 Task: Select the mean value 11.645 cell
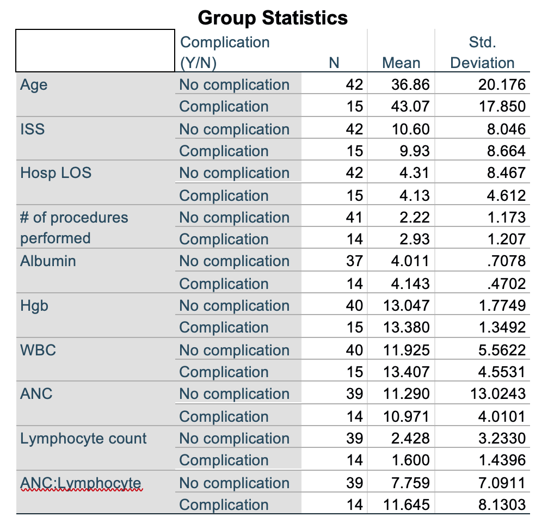[406, 505]
